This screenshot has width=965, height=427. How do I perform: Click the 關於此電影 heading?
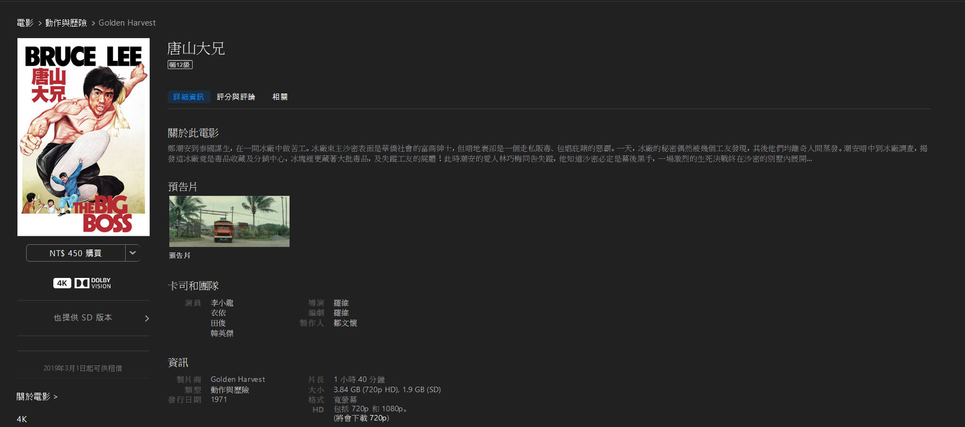coord(193,133)
